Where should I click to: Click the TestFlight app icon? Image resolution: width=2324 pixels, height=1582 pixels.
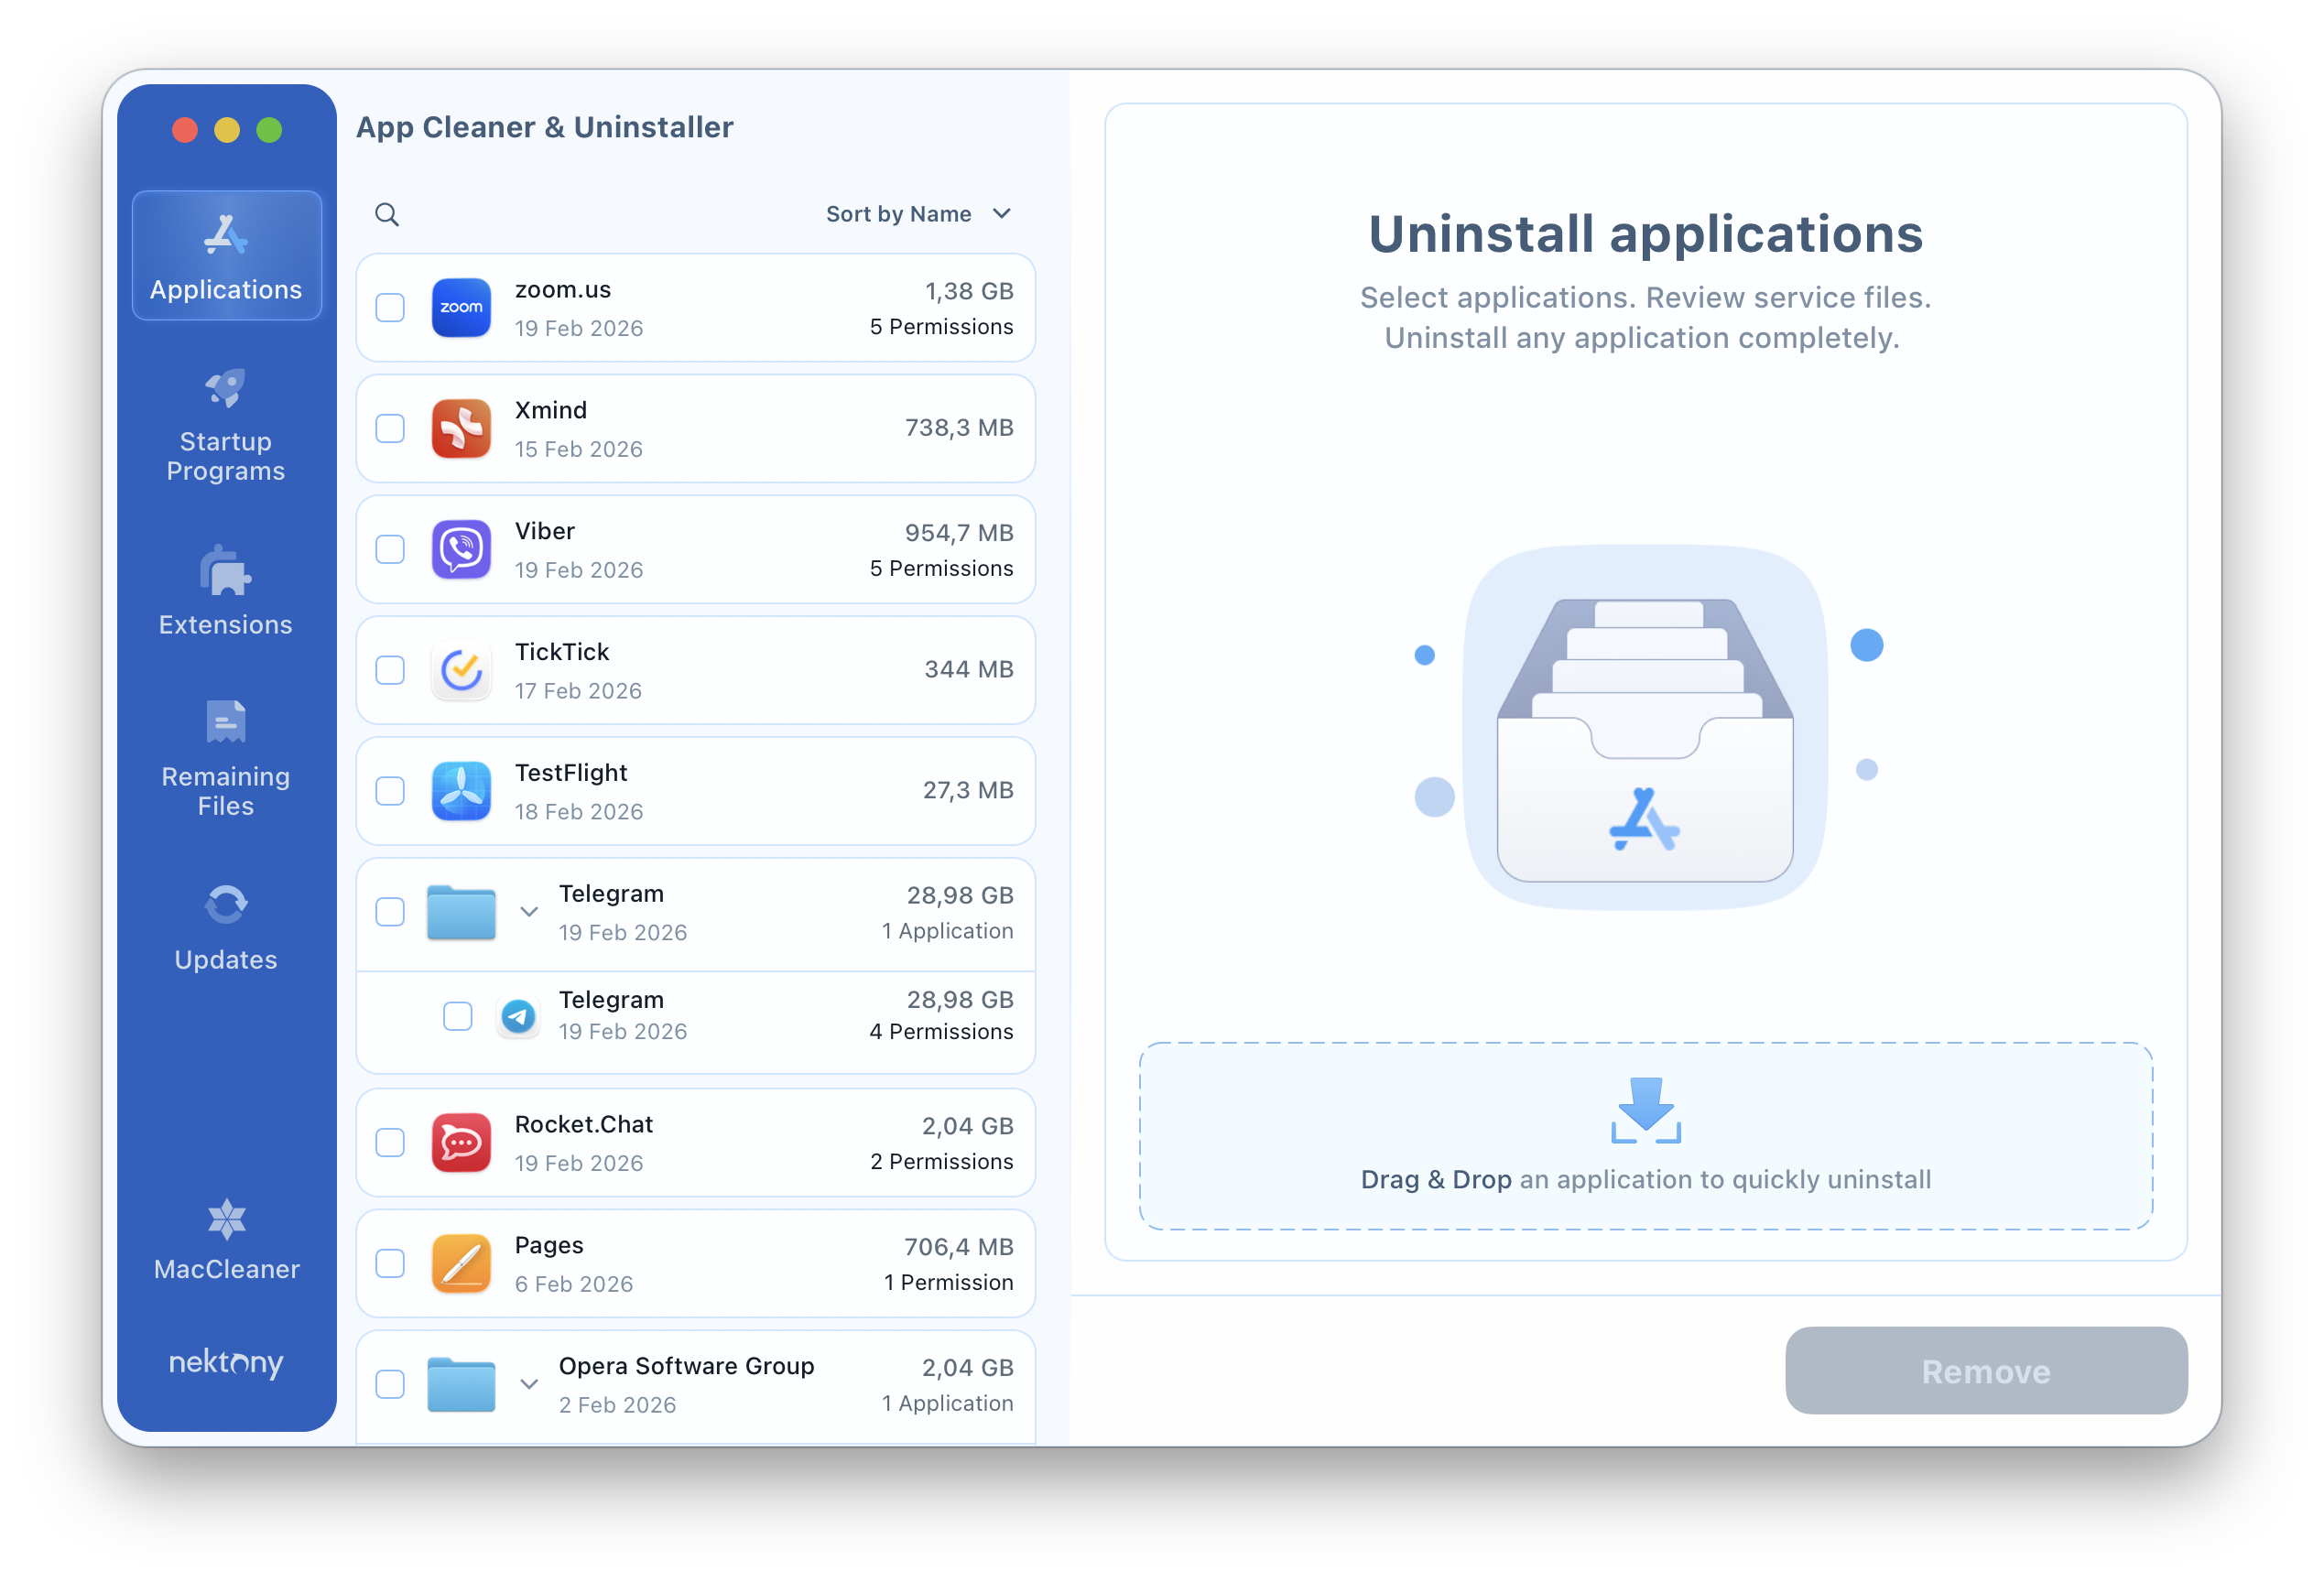click(x=461, y=791)
